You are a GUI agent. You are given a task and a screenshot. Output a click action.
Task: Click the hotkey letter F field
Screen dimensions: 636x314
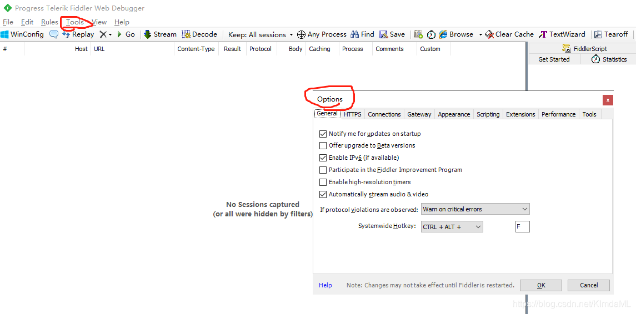pyautogui.click(x=523, y=227)
